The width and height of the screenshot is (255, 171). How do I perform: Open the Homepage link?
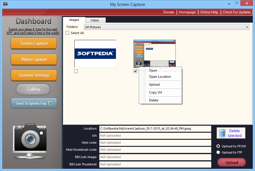point(187,12)
